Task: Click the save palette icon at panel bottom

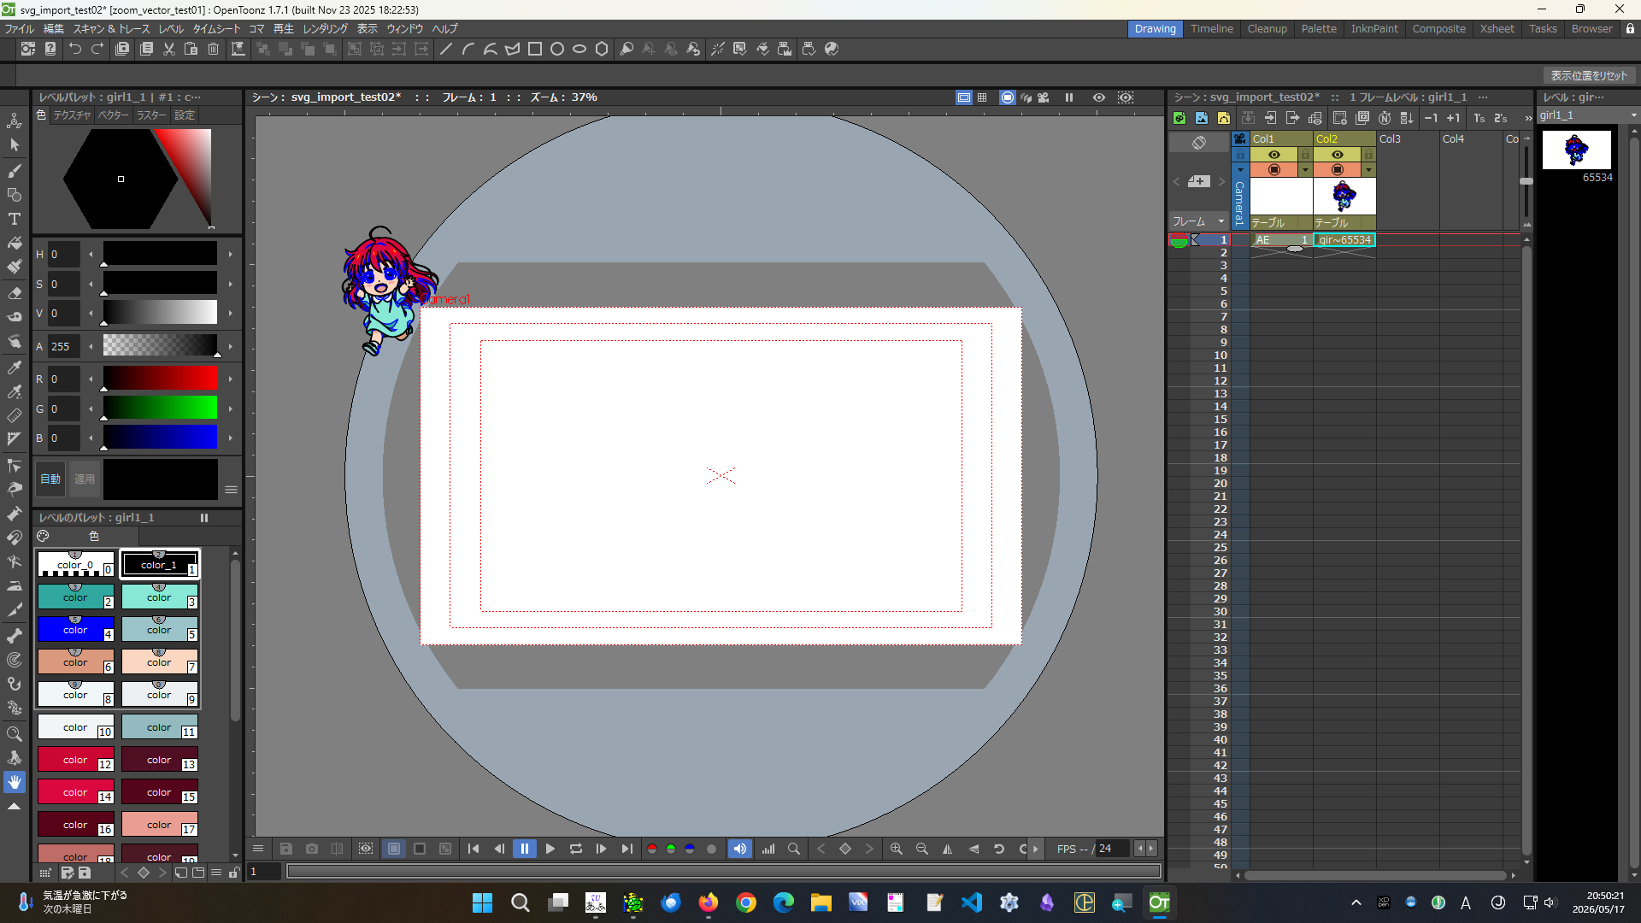Action: click(x=85, y=873)
